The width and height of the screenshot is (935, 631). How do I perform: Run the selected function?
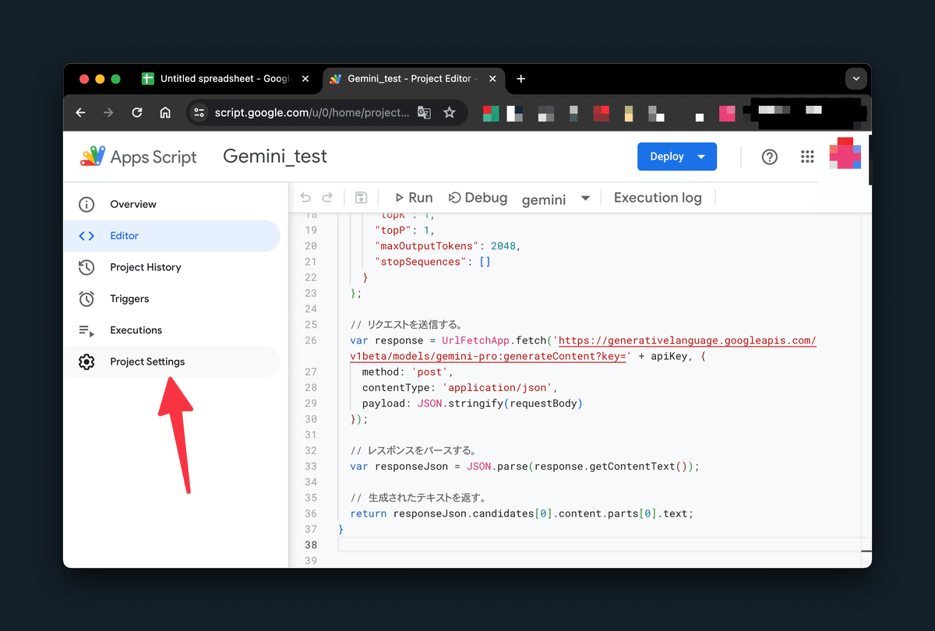(414, 198)
